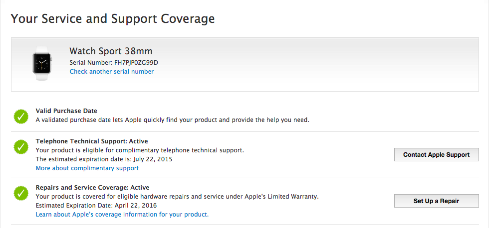Screen dimensions: 490x228
Task: Click the 'Valid Purchase Date' heading
Action: tap(66, 111)
